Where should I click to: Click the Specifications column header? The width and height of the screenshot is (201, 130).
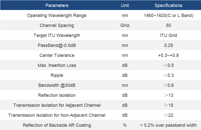[x=168, y=5]
